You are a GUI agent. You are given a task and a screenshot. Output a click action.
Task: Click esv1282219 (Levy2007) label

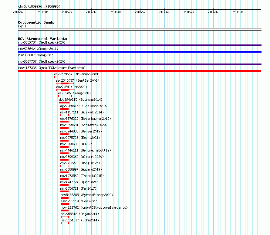coord(79,201)
